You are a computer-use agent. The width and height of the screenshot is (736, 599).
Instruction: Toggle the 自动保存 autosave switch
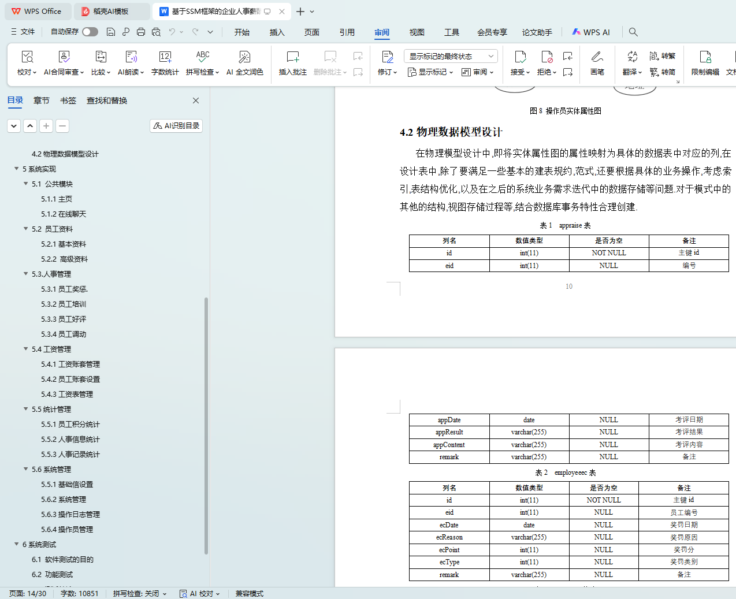pos(90,32)
